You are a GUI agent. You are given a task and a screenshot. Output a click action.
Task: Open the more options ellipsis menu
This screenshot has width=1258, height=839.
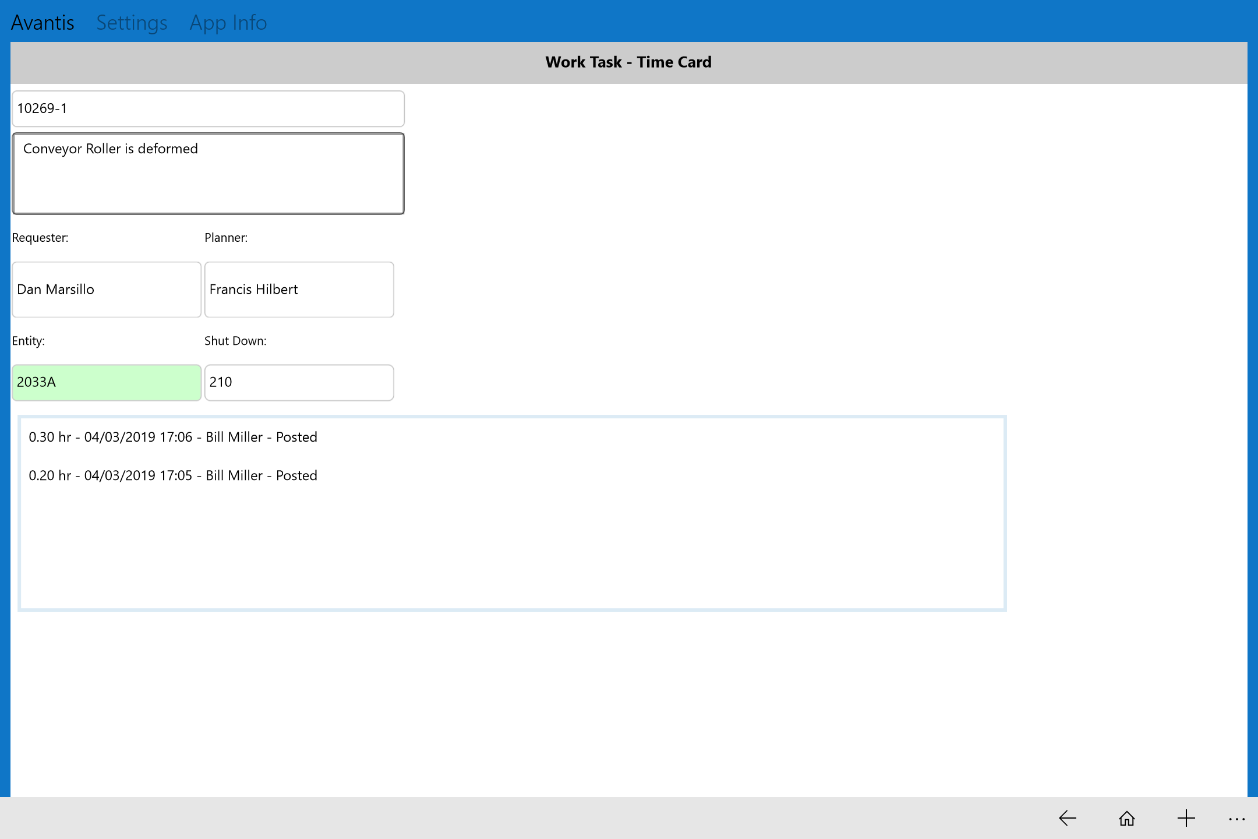coord(1236,819)
